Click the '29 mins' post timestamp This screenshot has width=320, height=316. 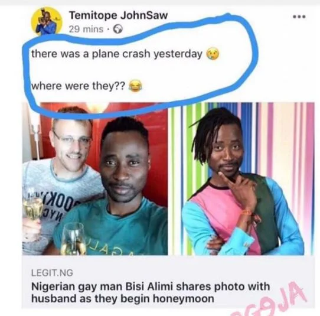coord(86,29)
